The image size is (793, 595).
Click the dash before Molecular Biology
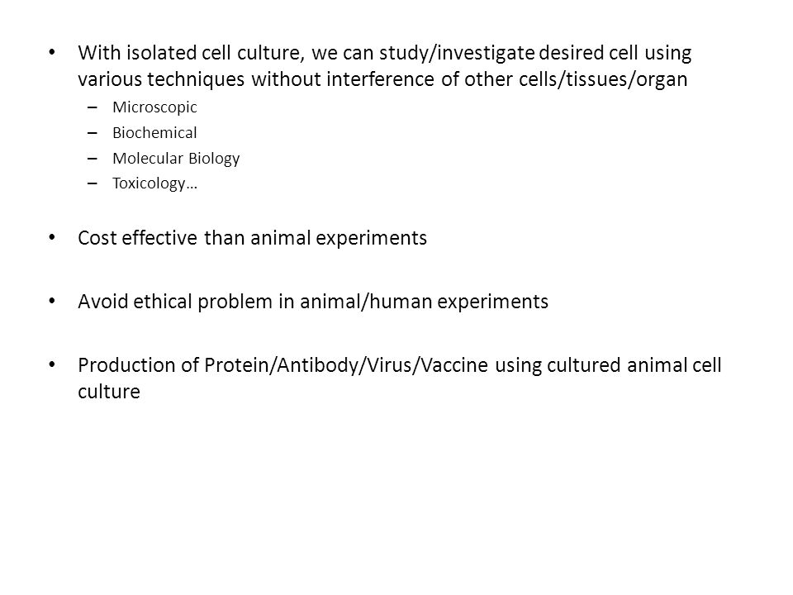click(x=92, y=159)
